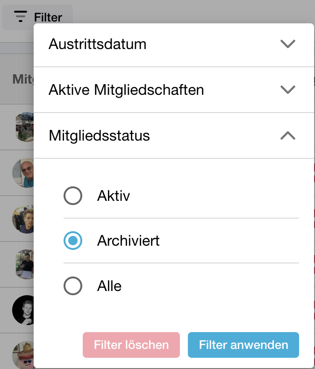Viewport: 315px width, 369px height.
Task: Click Filter löschen button
Action: (131, 345)
